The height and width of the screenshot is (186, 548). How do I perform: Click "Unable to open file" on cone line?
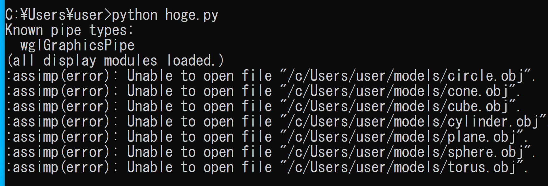(200, 91)
